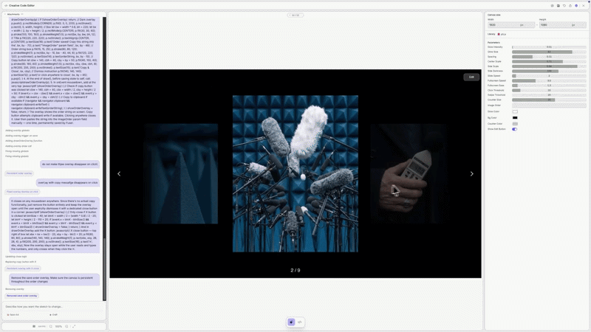Click the 'Adding overlay globals' status line

tap(17, 131)
